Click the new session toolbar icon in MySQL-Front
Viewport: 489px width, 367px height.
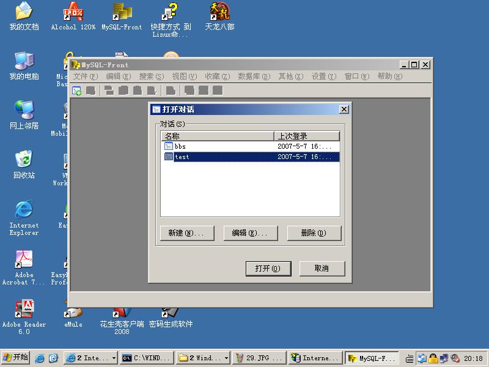click(77, 91)
